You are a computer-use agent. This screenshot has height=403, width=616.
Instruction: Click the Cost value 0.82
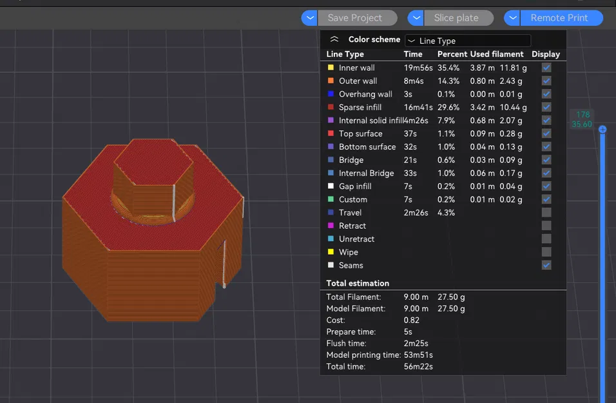click(x=411, y=320)
